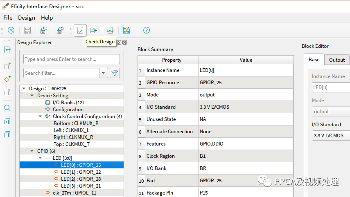The width and height of the screenshot is (350, 197).
Task: Click the green chain link toolbar icon
Action: [x=110, y=30]
